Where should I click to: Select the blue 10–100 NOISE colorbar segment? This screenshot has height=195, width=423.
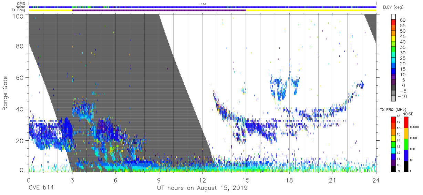(406, 155)
